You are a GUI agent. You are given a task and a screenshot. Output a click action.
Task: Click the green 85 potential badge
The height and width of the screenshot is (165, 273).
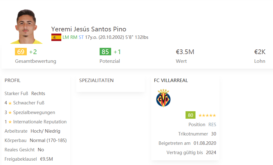105,52
